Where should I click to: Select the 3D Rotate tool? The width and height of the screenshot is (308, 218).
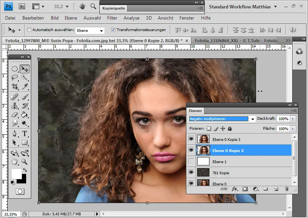tap(15, 153)
